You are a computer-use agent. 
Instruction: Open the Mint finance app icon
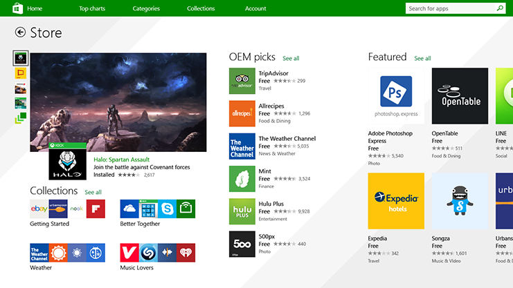242,179
